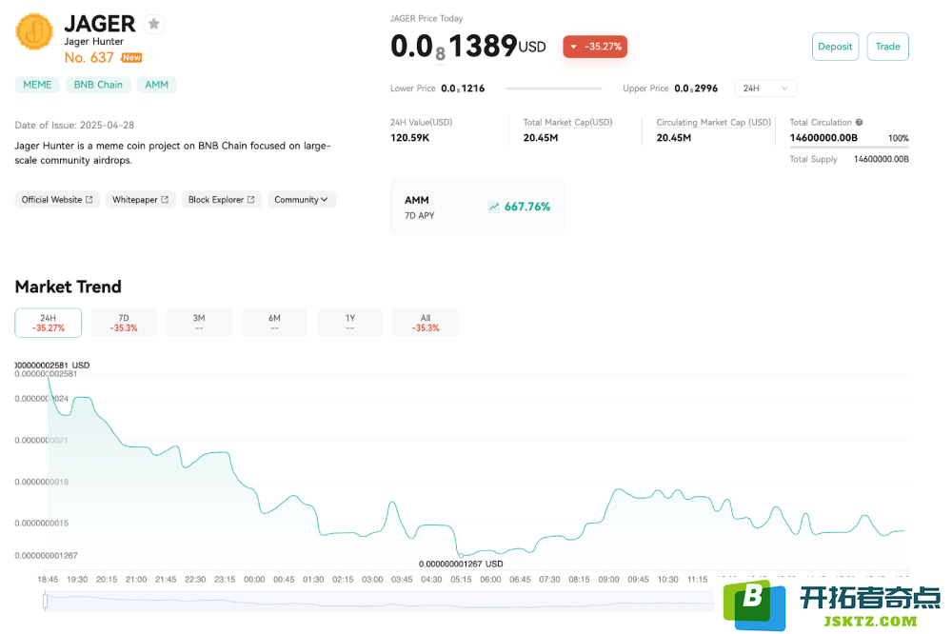Click the lower/upper price range bar
This screenshot has height=634, width=952.
[554, 89]
